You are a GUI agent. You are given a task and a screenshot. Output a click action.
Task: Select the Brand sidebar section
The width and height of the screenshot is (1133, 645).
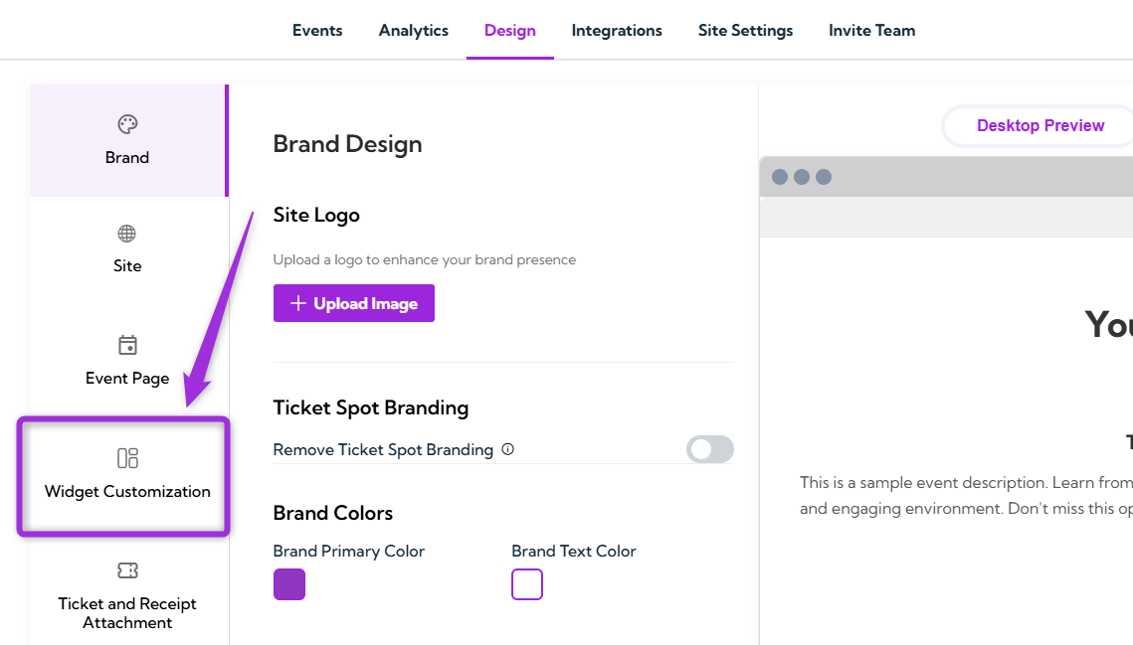click(126, 139)
